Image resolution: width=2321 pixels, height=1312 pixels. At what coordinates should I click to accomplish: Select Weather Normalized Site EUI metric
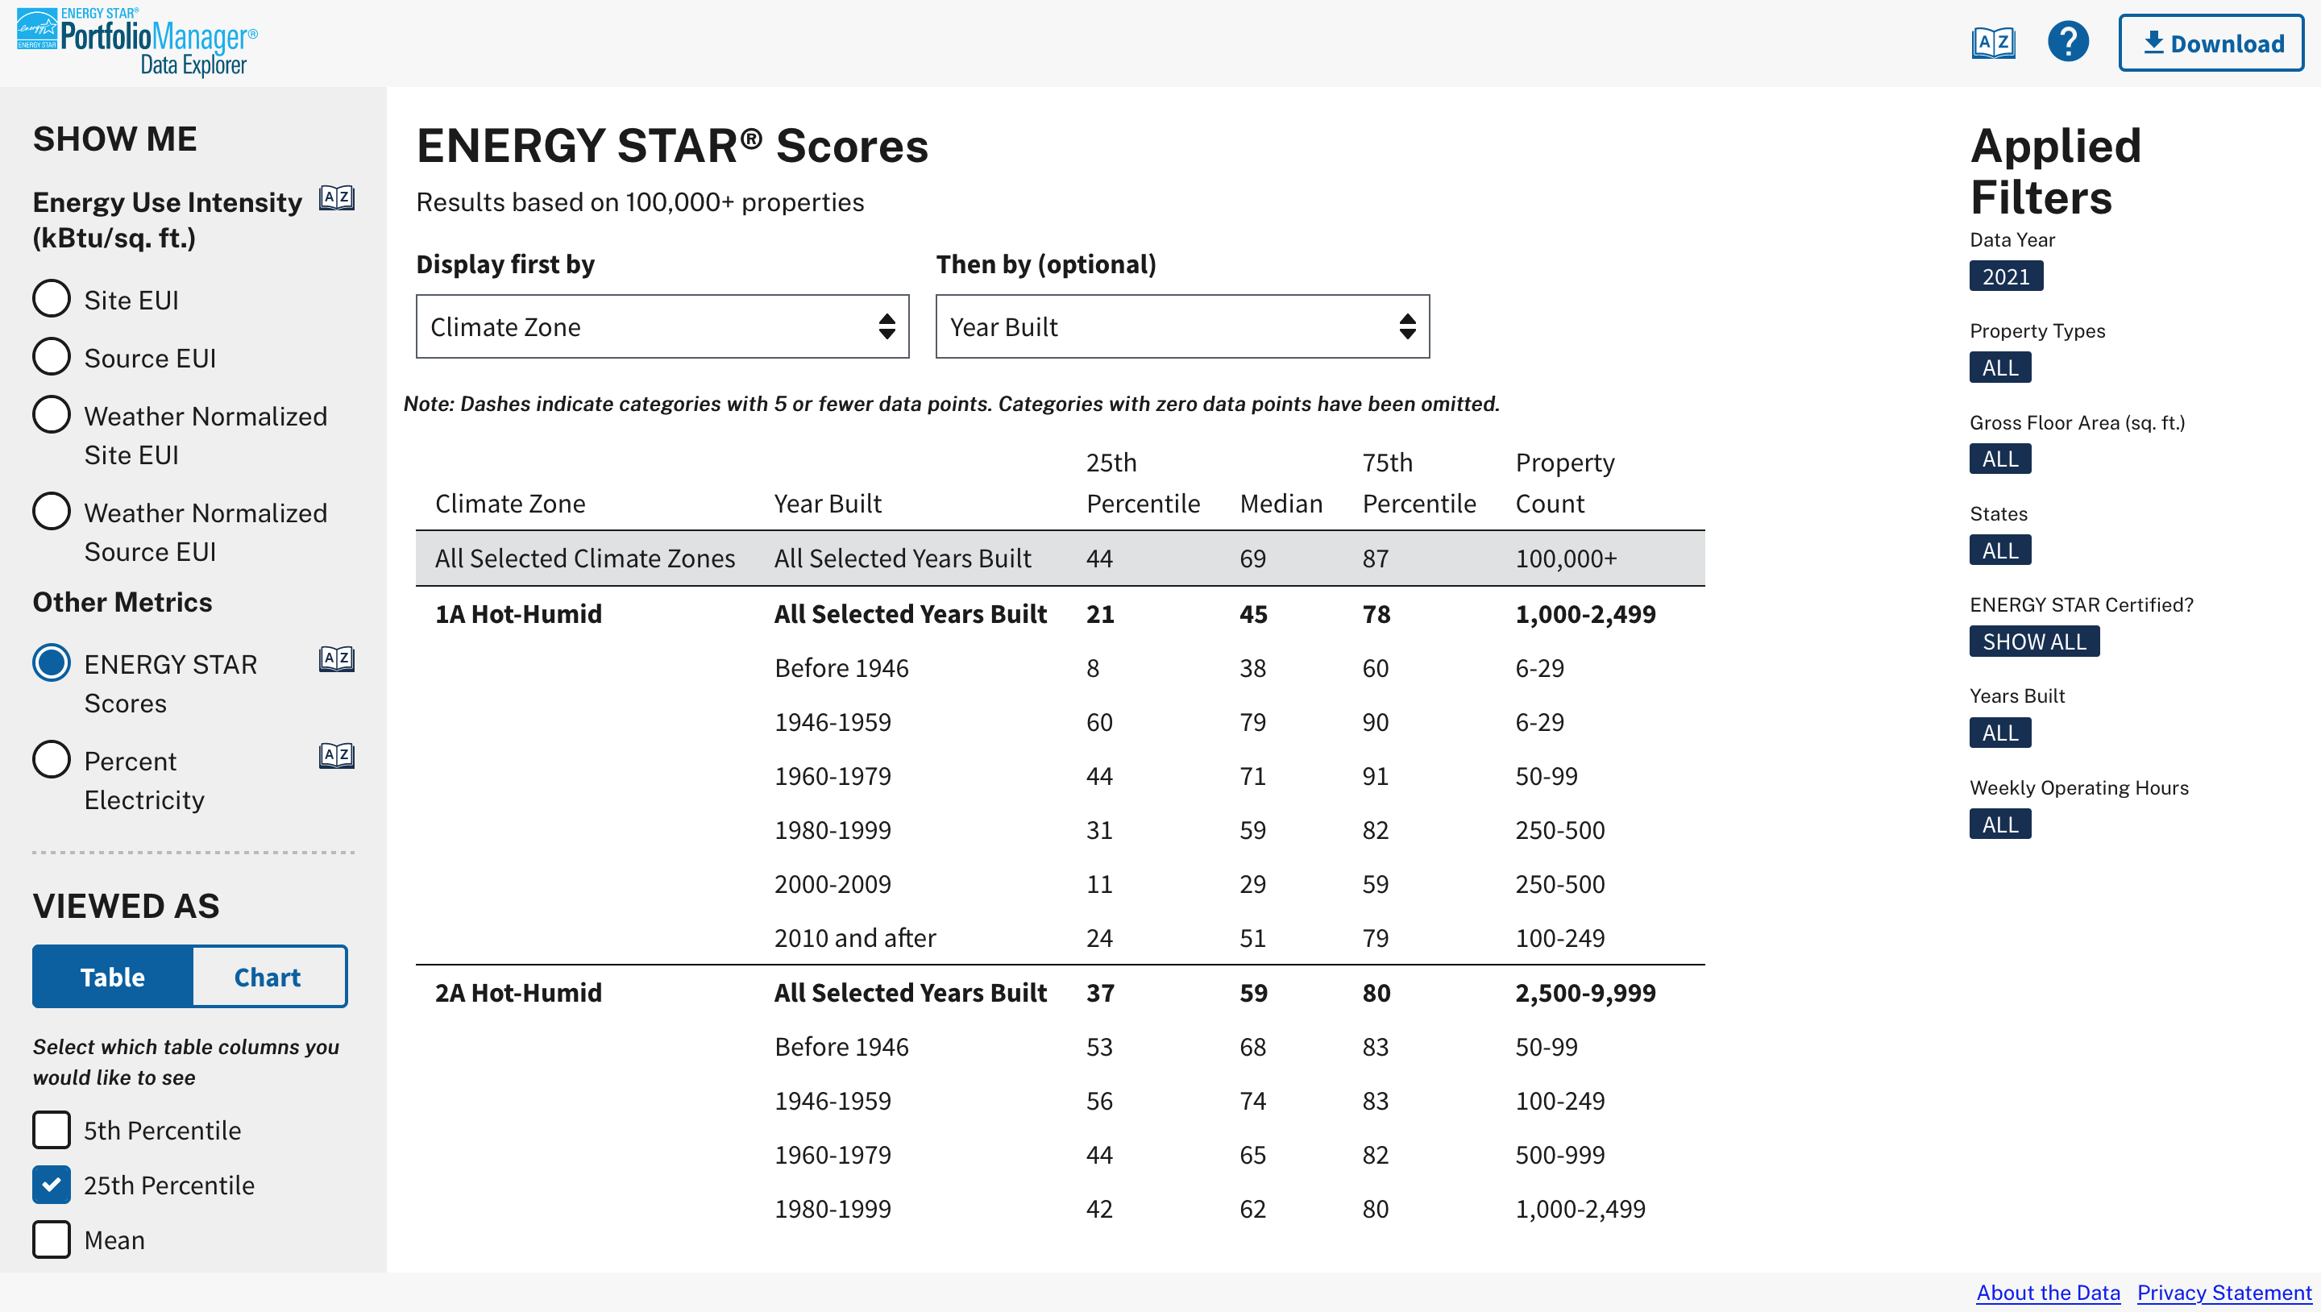pyautogui.click(x=51, y=414)
